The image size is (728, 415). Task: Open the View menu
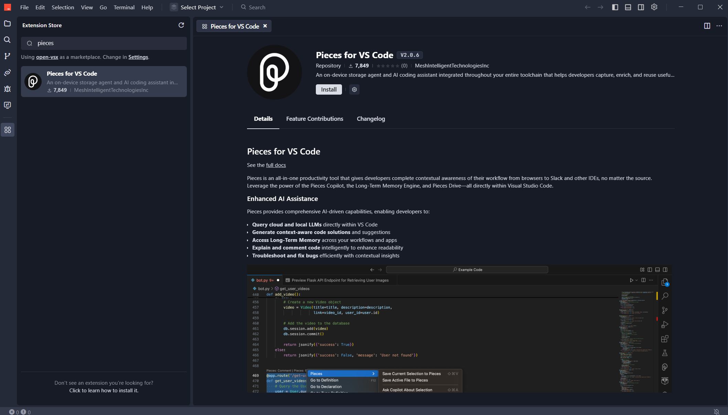click(x=87, y=7)
